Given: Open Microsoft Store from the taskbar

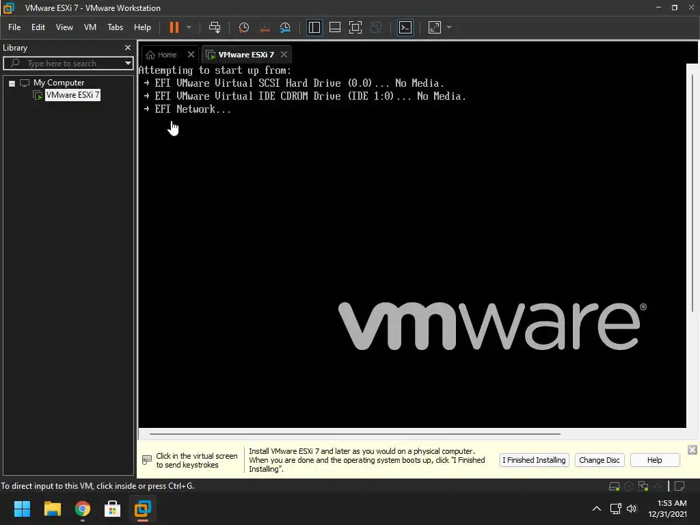Looking at the screenshot, I should click(113, 509).
